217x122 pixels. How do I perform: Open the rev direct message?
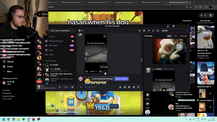point(60,65)
